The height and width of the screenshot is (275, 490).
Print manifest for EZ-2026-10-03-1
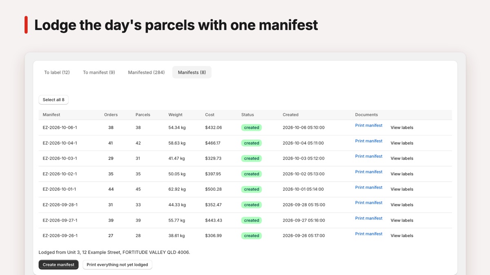click(x=369, y=156)
